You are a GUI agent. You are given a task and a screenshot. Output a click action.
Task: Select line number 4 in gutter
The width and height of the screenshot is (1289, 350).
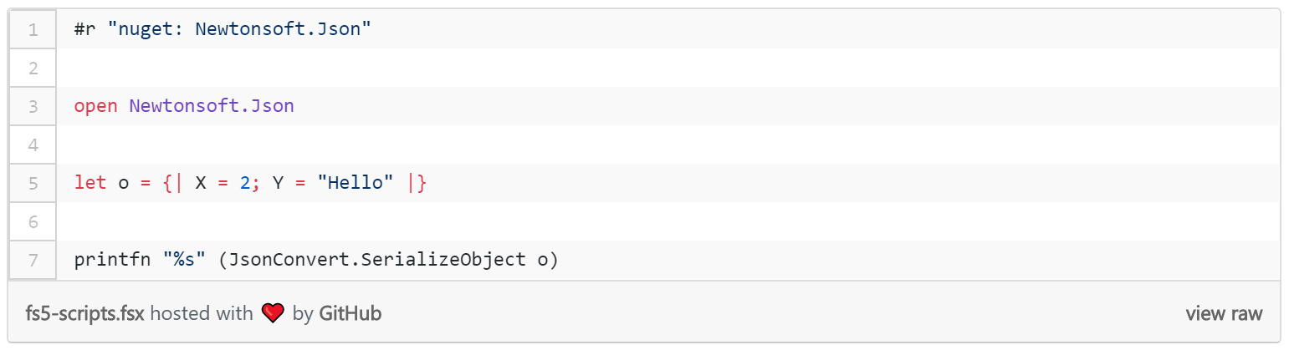[x=33, y=145]
